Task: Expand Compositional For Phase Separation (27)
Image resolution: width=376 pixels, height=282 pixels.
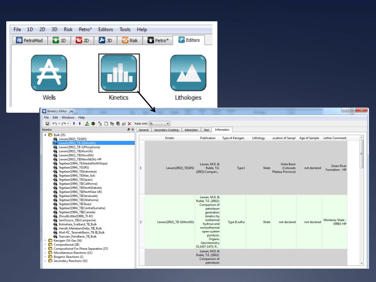Action: click(45, 249)
